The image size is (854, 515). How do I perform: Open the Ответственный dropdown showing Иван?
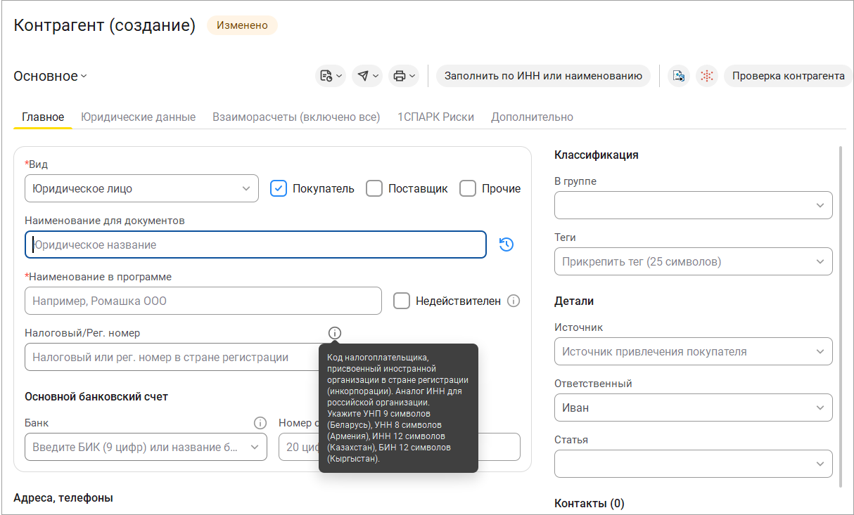(x=693, y=408)
